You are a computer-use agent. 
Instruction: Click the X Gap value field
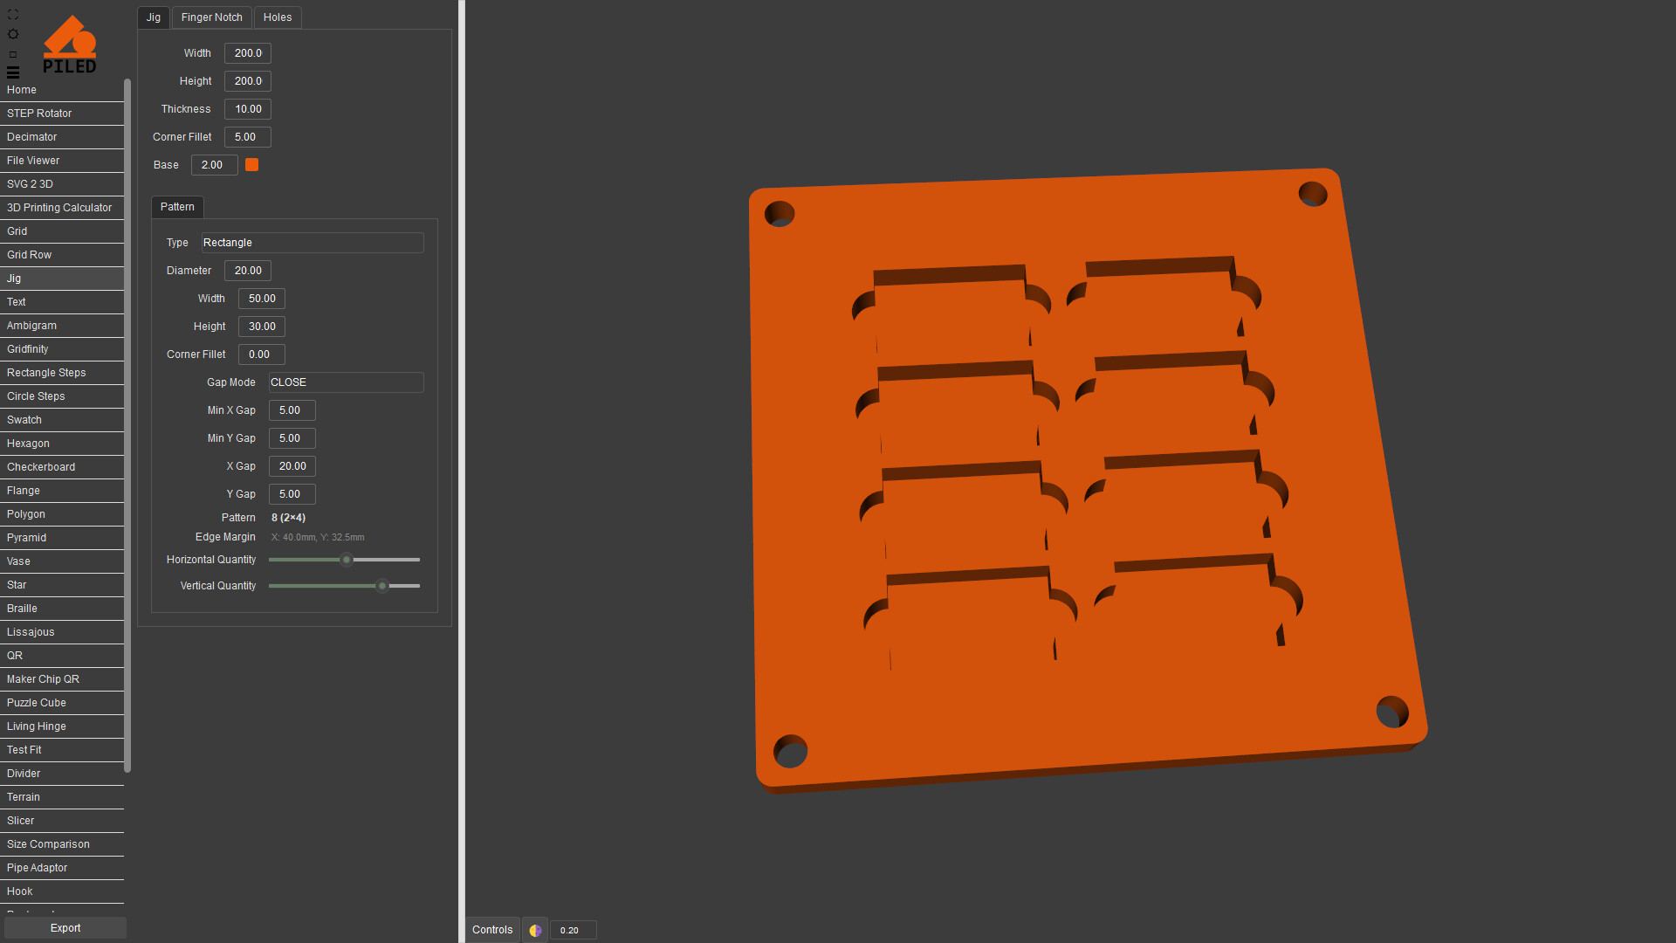click(292, 466)
